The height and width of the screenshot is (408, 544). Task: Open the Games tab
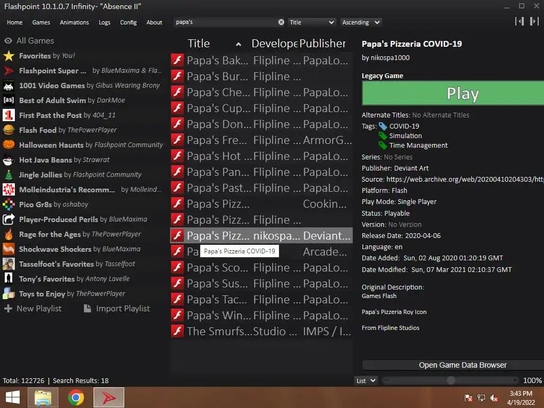[x=41, y=22]
